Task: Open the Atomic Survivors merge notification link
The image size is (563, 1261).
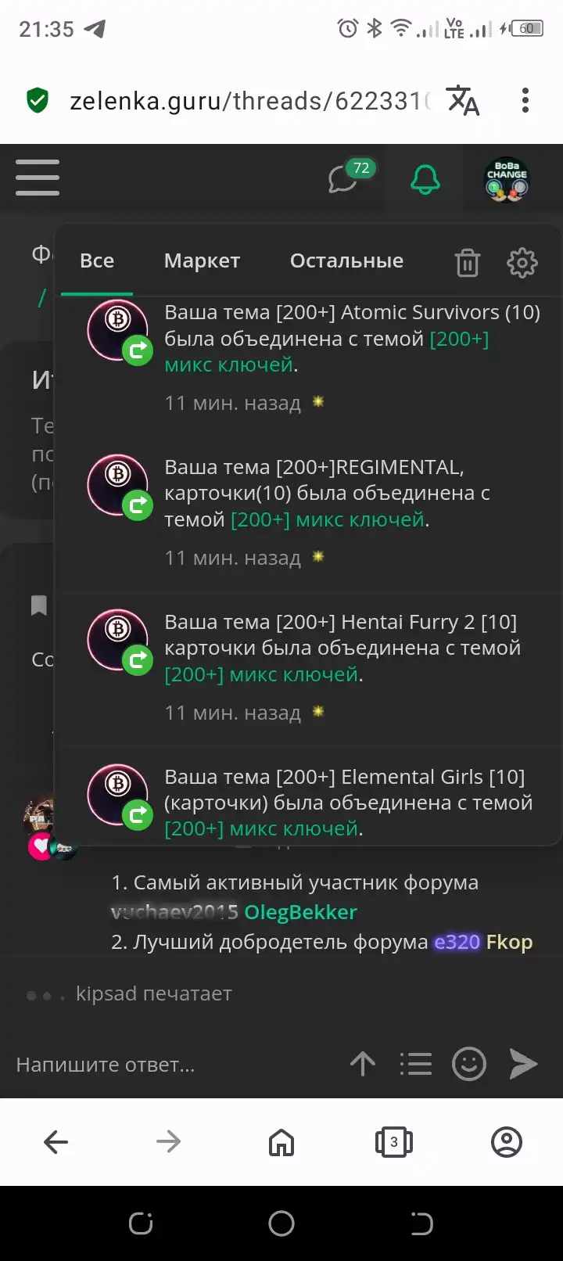Action: pyautogui.click(x=327, y=352)
